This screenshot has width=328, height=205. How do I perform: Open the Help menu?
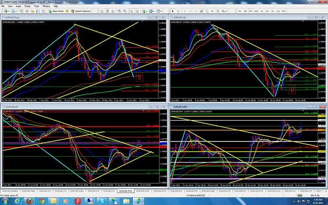(56, 6)
